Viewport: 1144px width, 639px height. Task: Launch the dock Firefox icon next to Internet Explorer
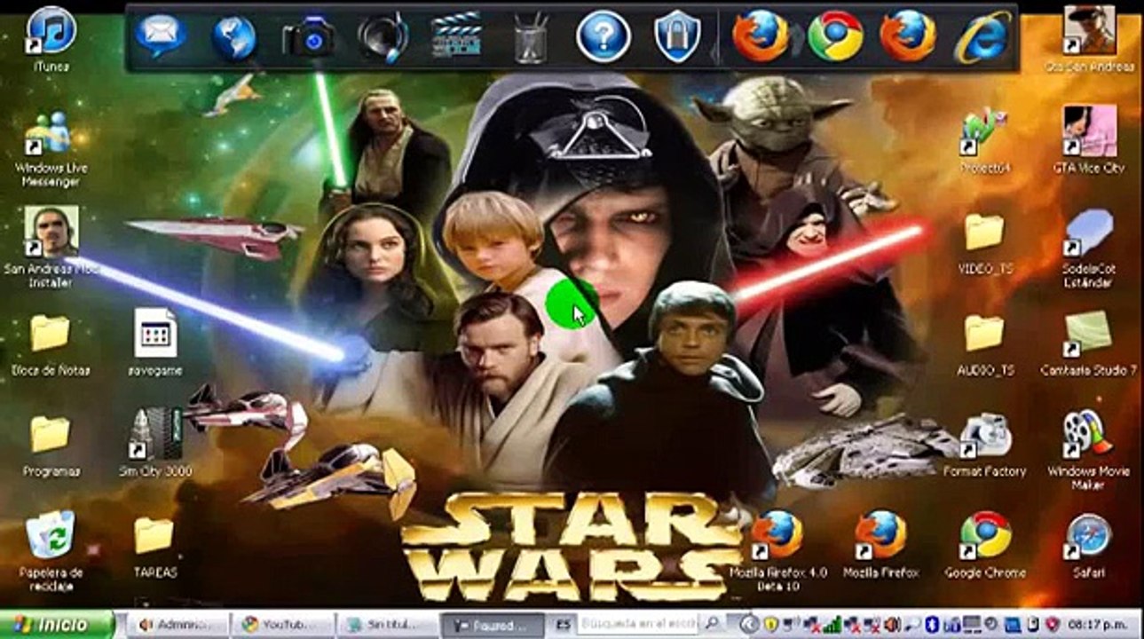click(x=908, y=36)
